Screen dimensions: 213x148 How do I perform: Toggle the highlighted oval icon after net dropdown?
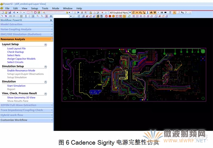(x=133, y=12)
